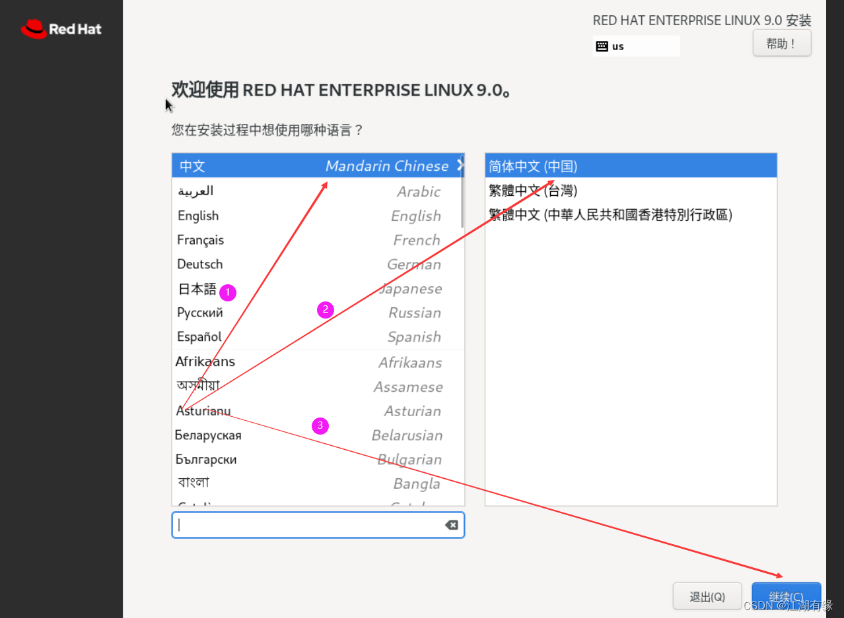Select Afrikaans from the language list

[205, 361]
